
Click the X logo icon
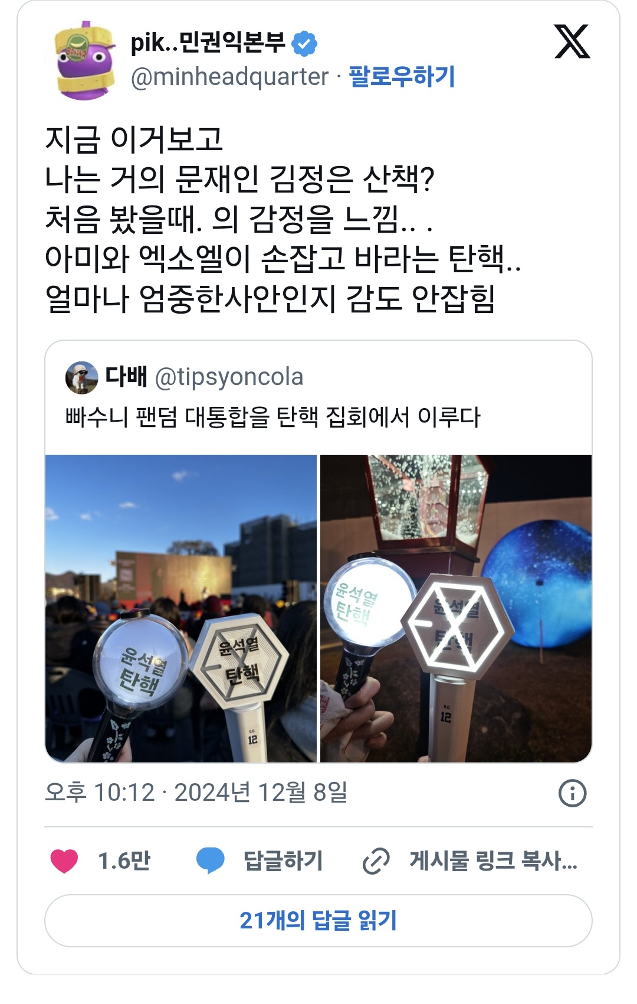pos(572,41)
